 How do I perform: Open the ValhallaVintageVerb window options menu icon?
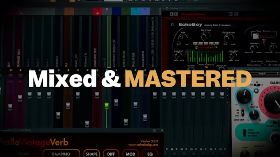(154, 130)
